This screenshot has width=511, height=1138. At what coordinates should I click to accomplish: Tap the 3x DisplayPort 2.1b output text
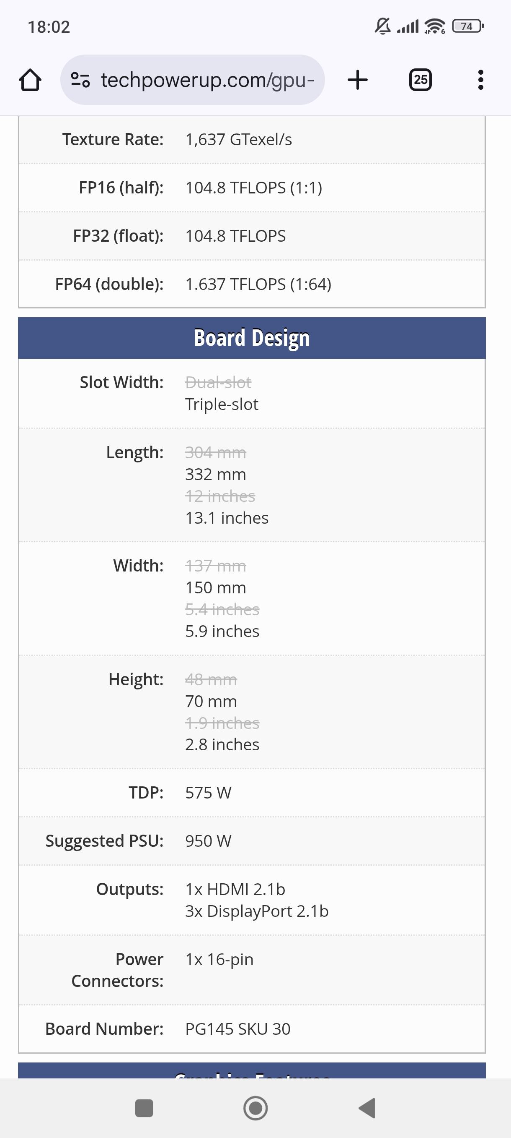(257, 911)
